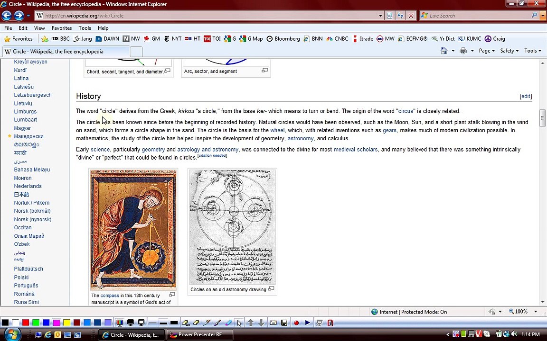Open the File menu
This screenshot has width=547, height=341.
[x=8, y=28]
